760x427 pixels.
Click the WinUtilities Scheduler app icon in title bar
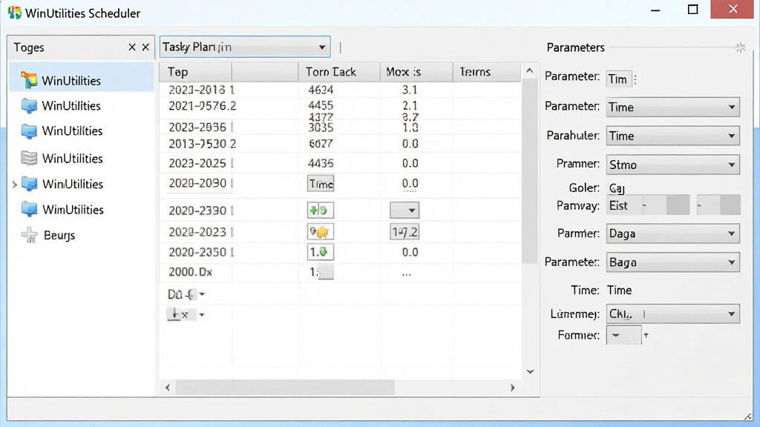(15, 13)
